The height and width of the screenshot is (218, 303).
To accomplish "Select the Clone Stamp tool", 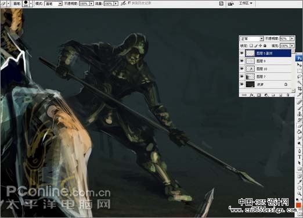I will coord(300,114).
